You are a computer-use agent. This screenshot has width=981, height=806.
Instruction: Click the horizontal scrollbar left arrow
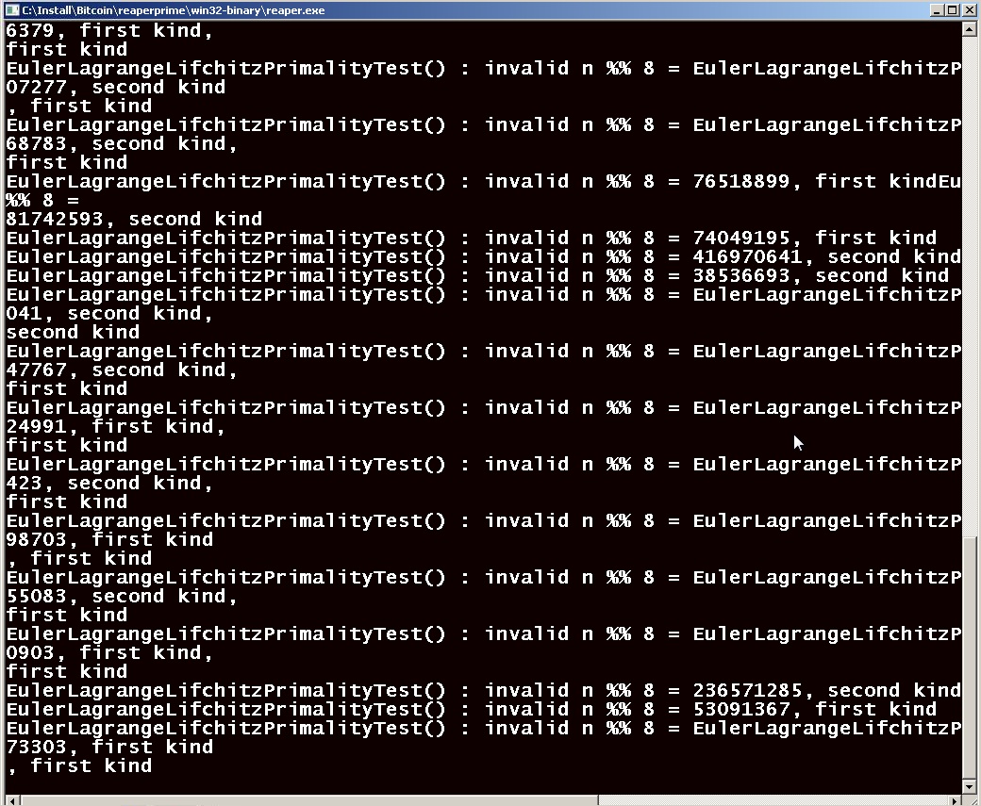11,800
